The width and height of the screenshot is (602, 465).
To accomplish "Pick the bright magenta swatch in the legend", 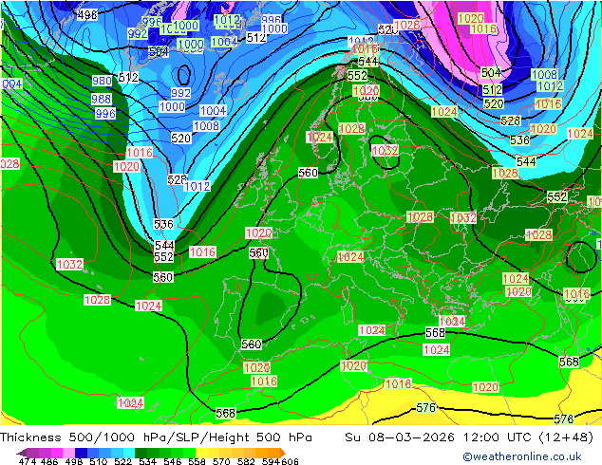I will pyautogui.click(x=56, y=453).
